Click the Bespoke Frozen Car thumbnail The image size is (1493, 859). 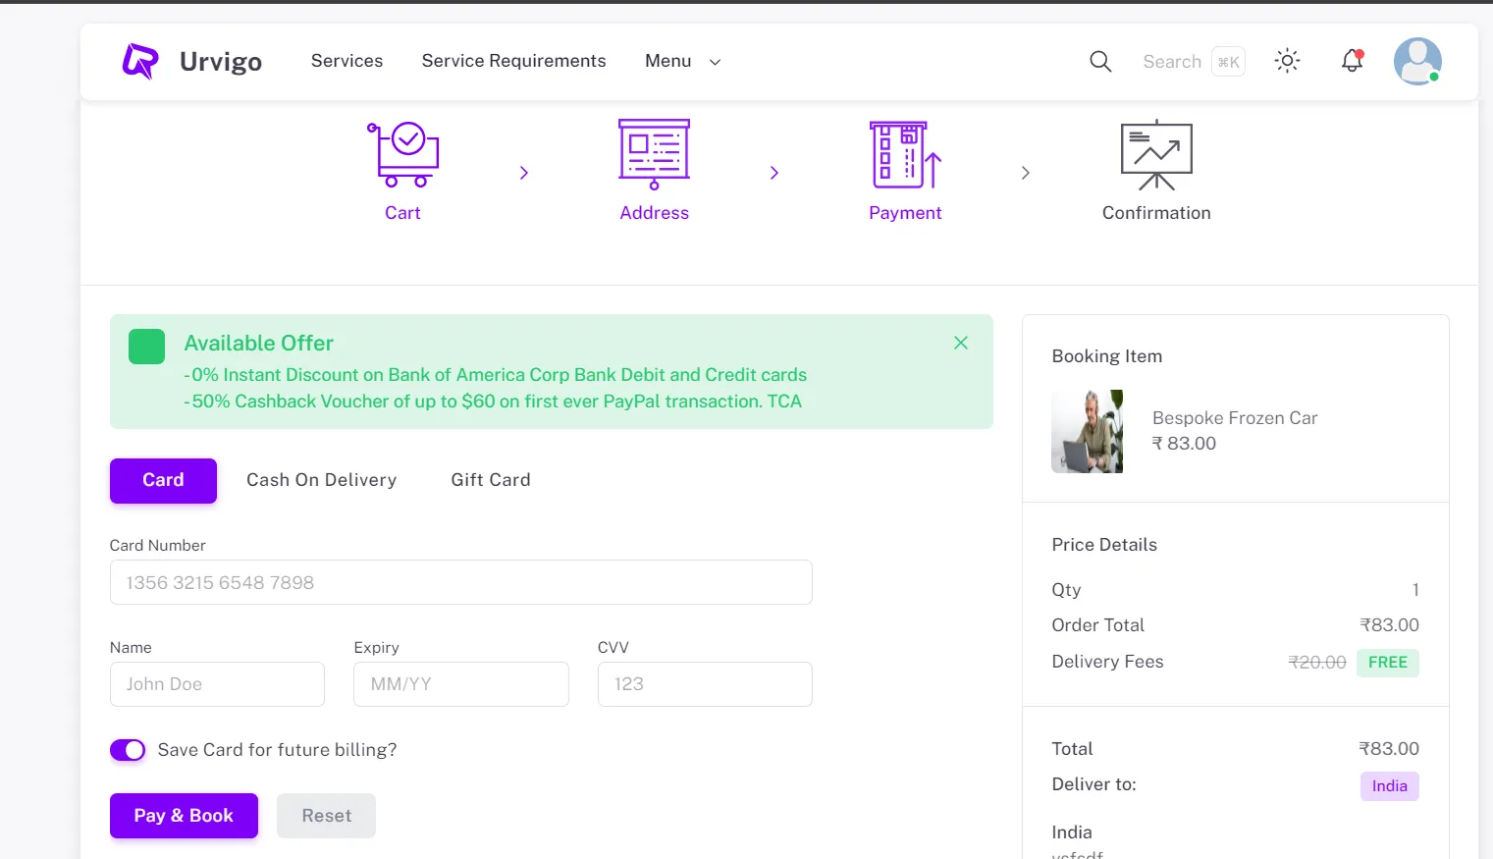tap(1087, 431)
